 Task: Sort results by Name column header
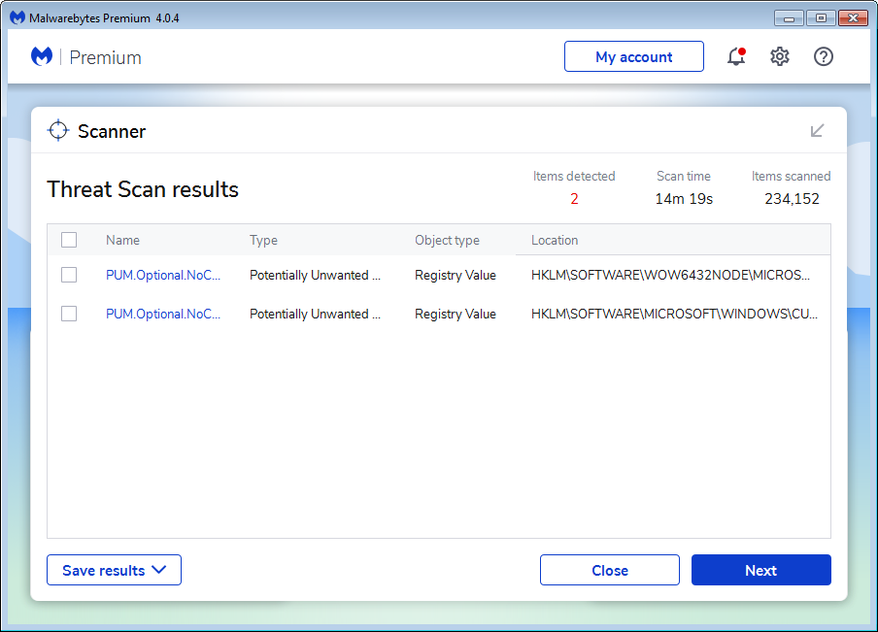(x=122, y=240)
